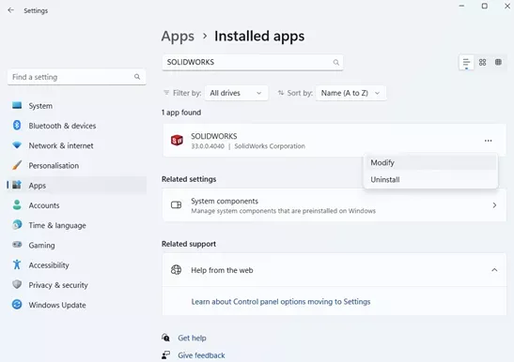Select Apps in the sidebar
The height and width of the screenshot is (362, 514).
pos(76,186)
